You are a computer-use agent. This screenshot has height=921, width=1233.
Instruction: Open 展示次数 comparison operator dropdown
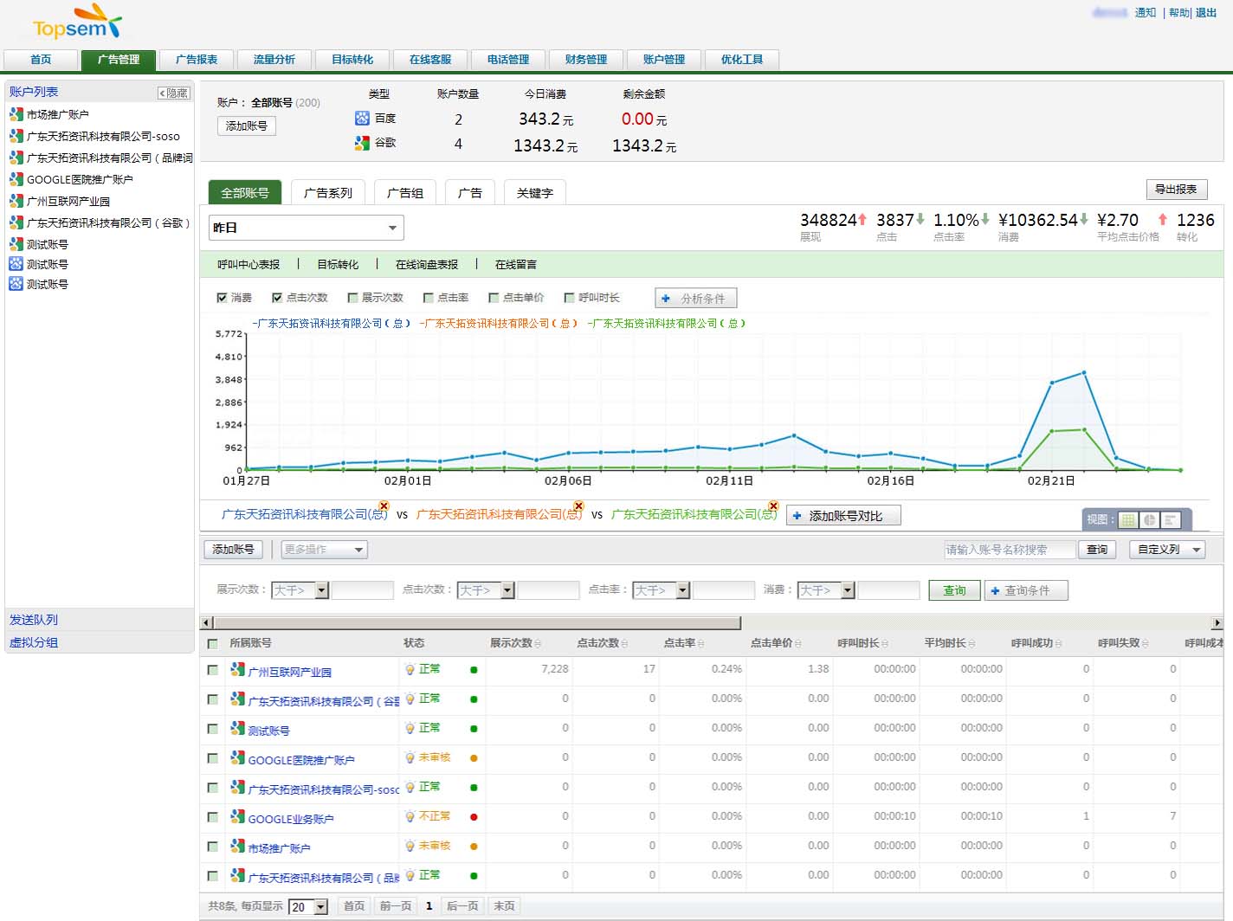300,590
